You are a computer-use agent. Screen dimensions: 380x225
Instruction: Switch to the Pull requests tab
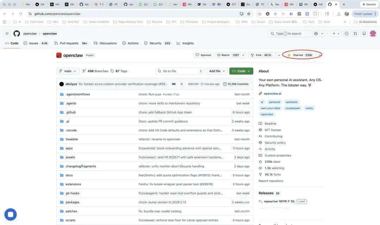click(x=71, y=43)
